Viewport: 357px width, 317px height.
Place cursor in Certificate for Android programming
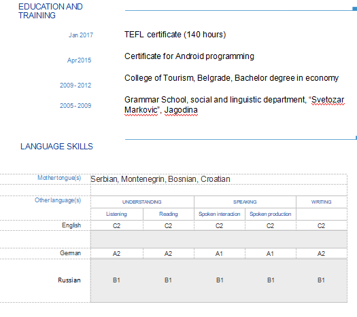189,56
